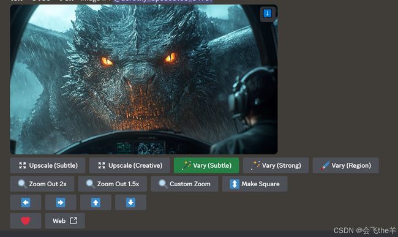398x237 pixels.
Task: Pan image down with the down arrow
Action: coord(130,203)
